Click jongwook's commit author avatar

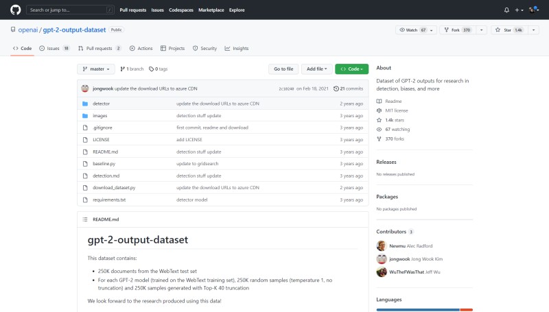pos(85,88)
